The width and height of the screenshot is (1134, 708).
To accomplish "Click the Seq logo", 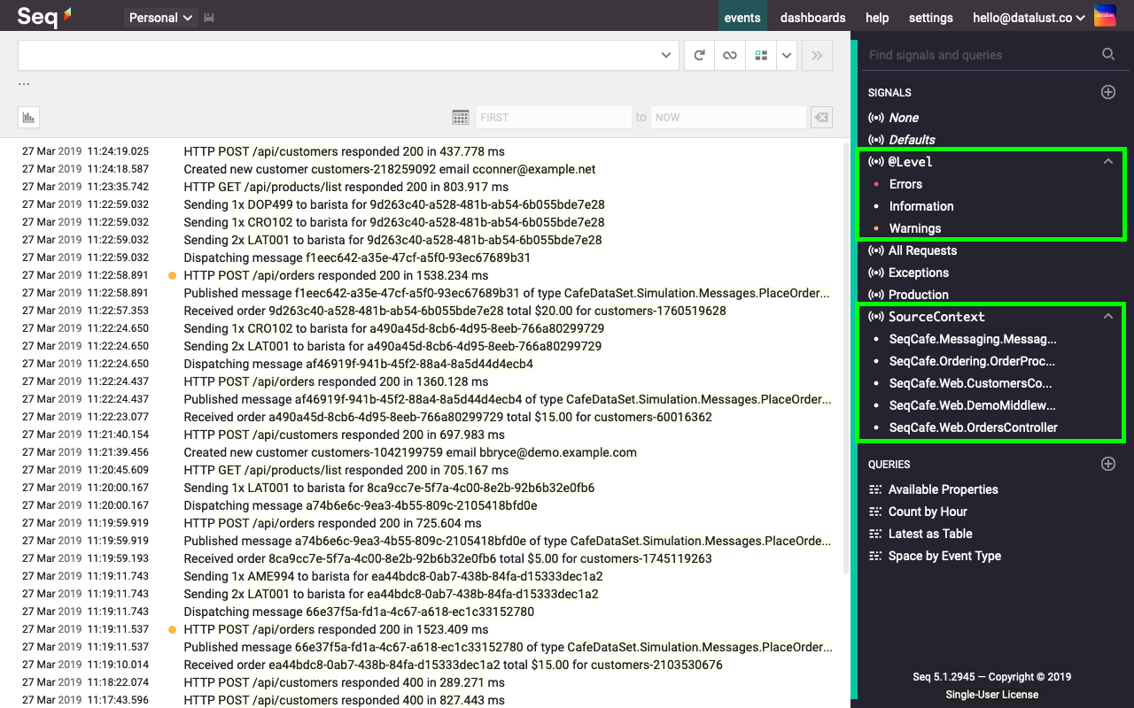I will coord(44,16).
